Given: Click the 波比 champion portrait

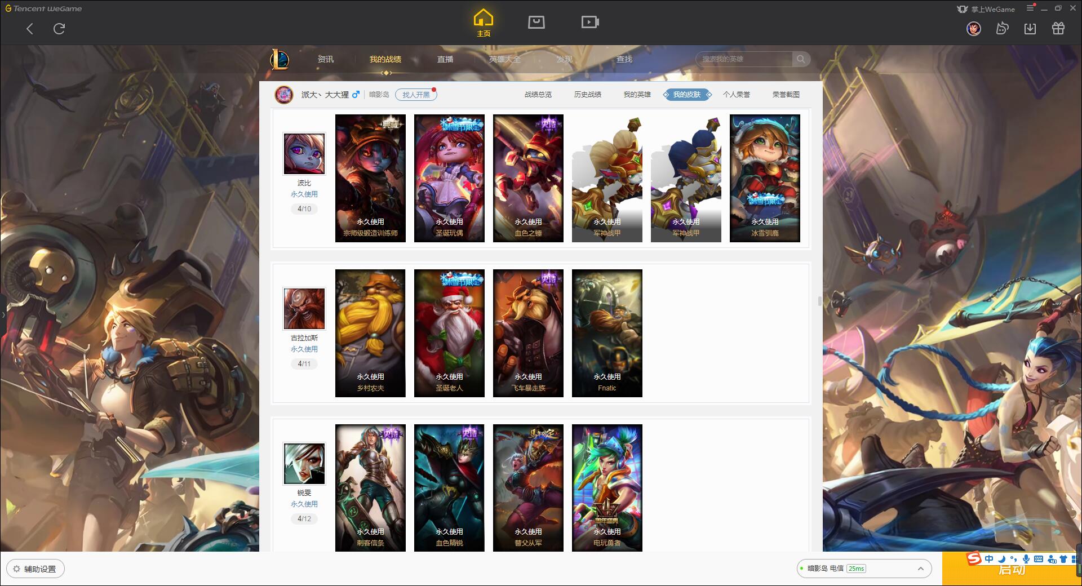Looking at the screenshot, I should (304, 154).
